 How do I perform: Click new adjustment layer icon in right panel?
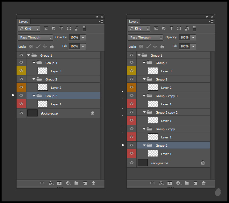pos(178,183)
